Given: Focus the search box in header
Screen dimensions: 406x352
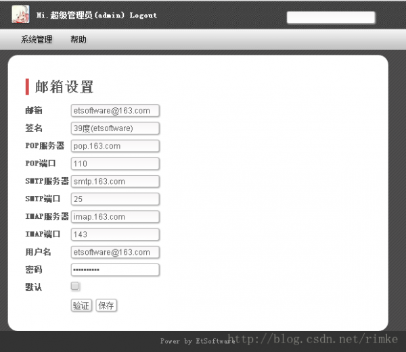Looking at the screenshot, I should [x=331, y=18].
